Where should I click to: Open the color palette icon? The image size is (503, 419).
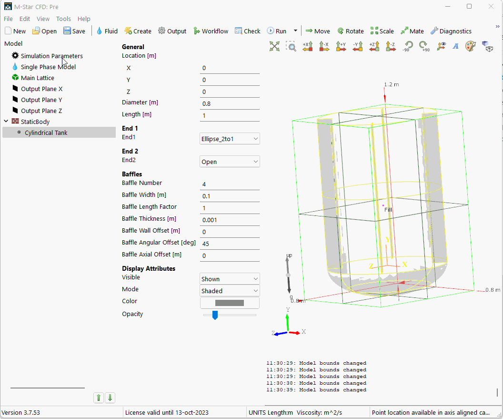[x=471, y=46]
